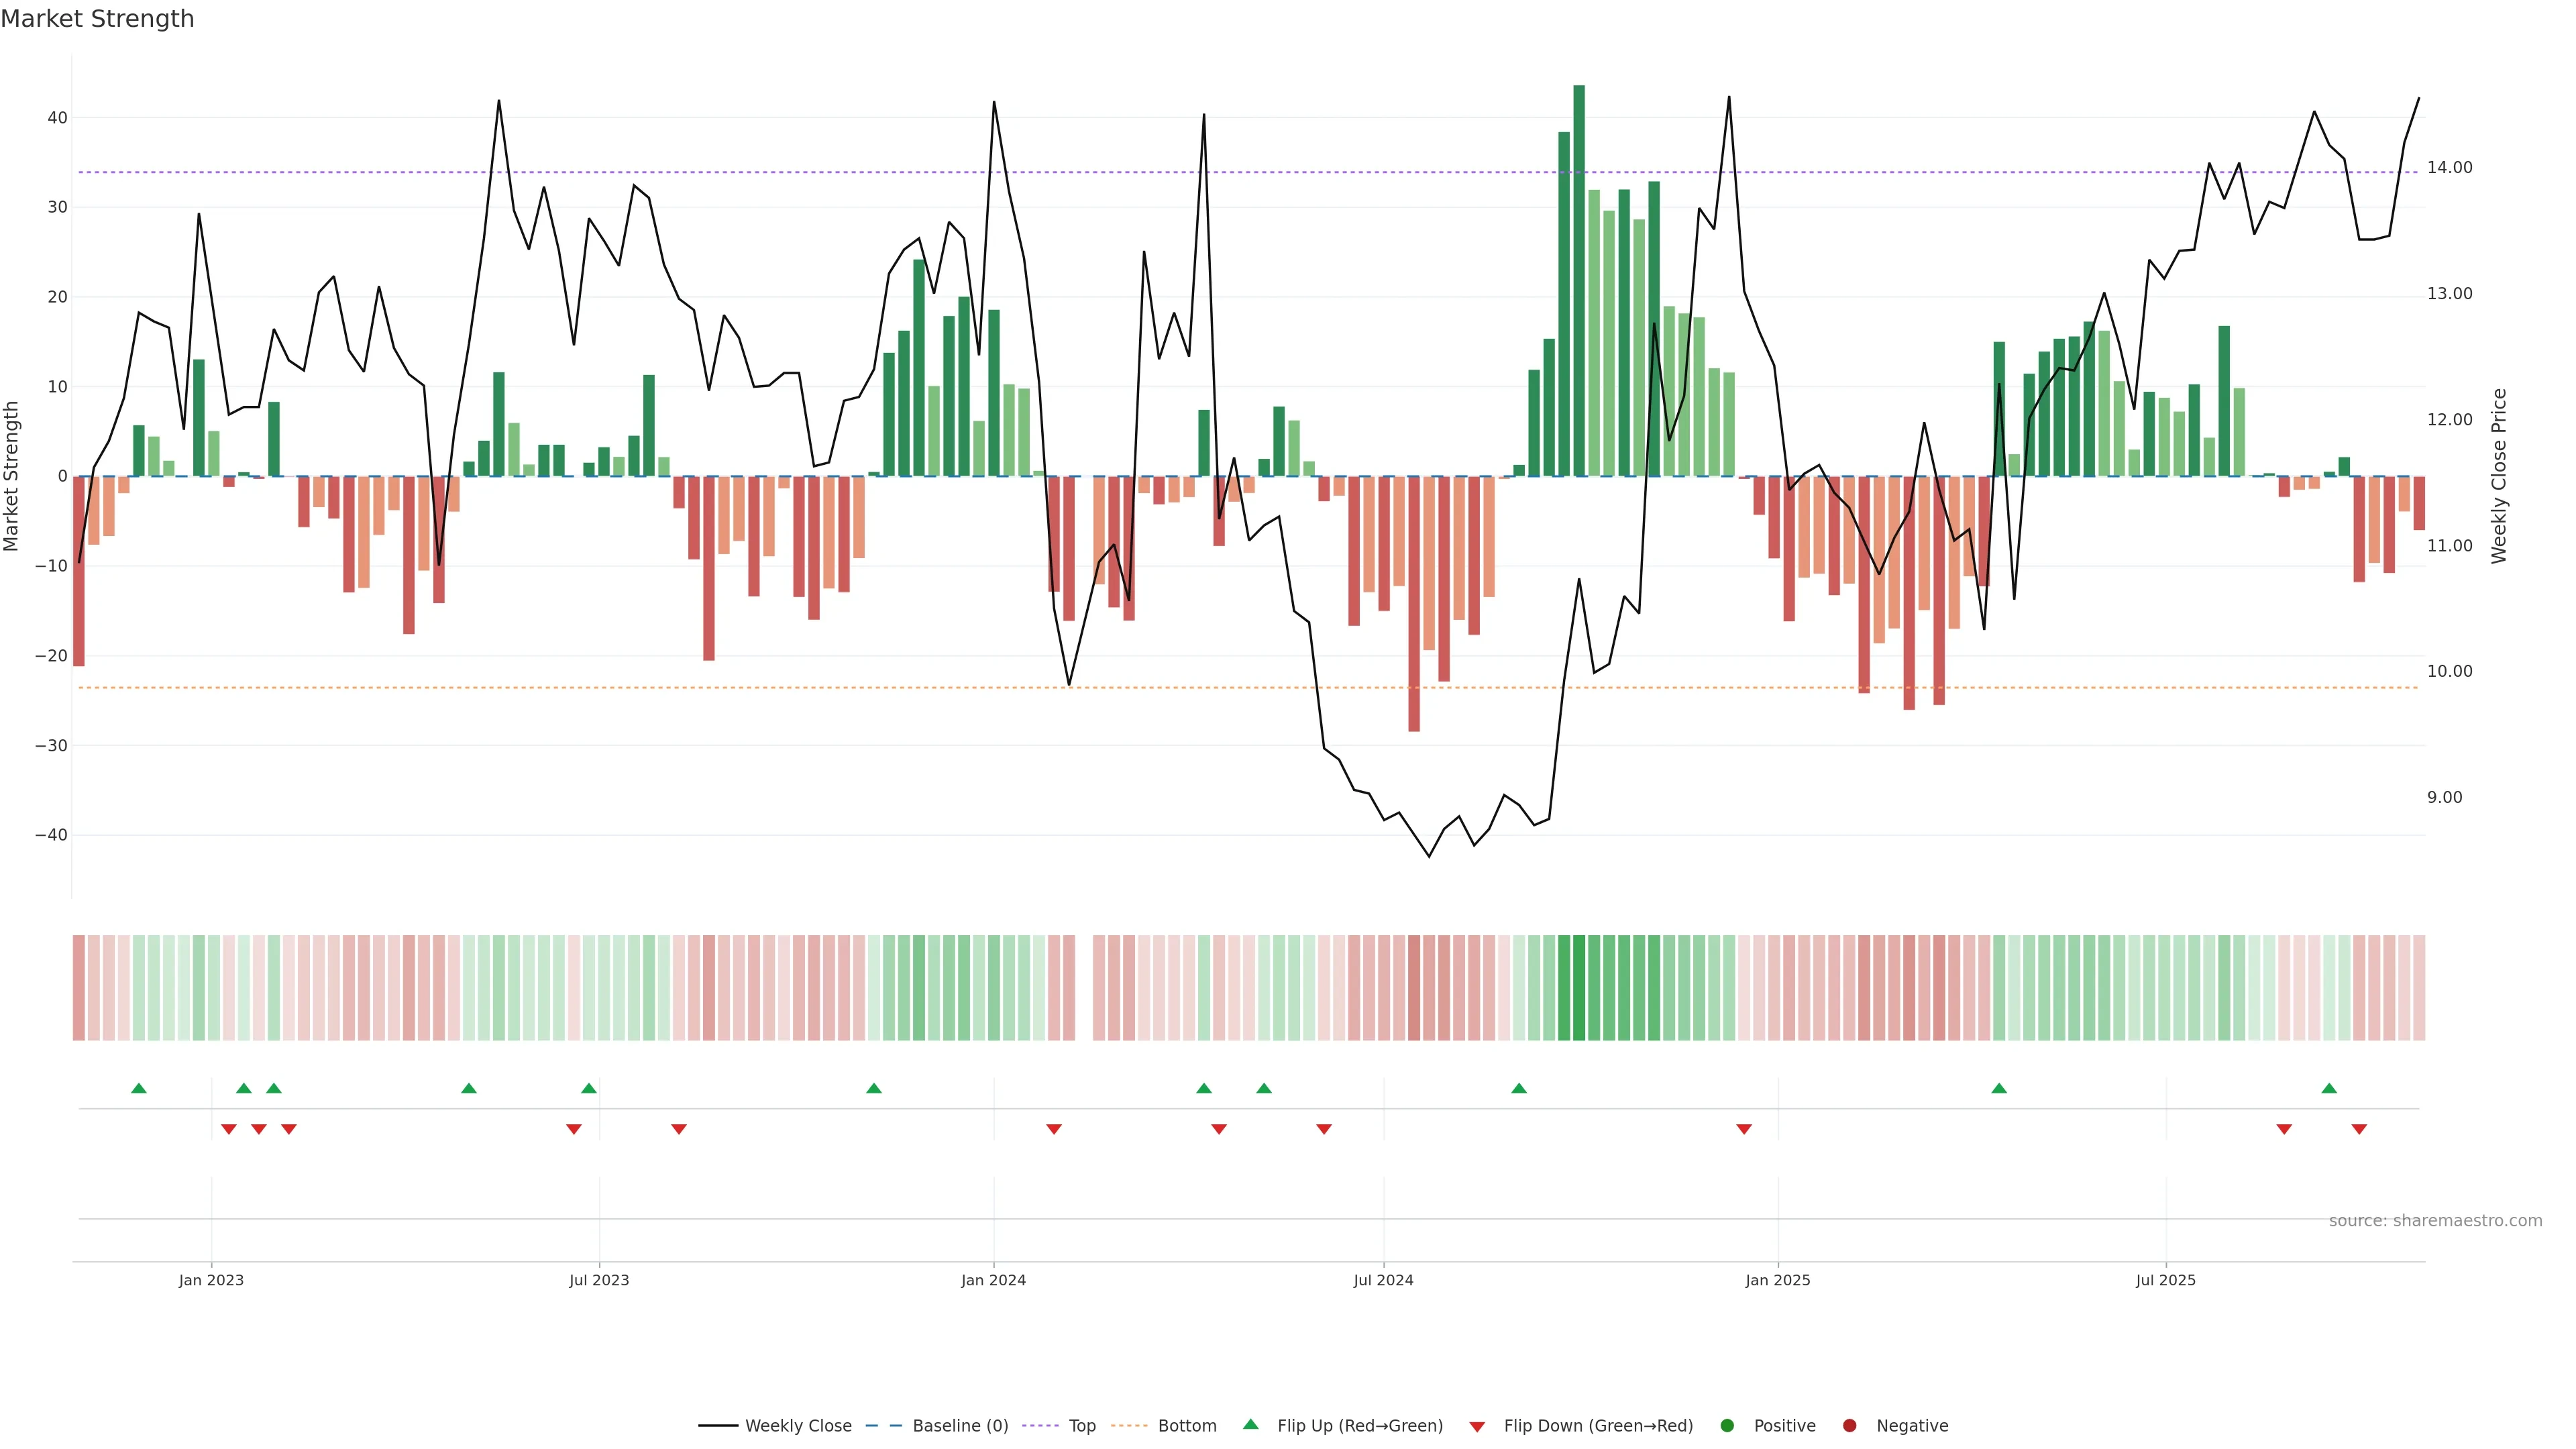Click the Weekly Close Price axis title

(x=2499, y=476)
